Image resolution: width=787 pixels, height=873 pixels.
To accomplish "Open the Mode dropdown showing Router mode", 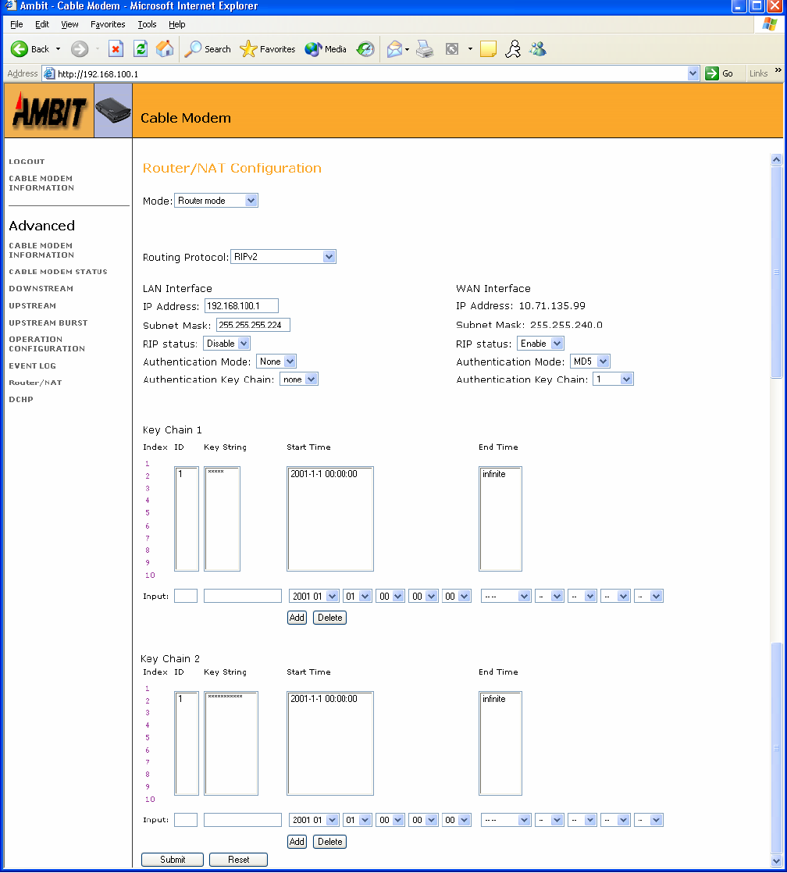I will (x=216, y=201).
